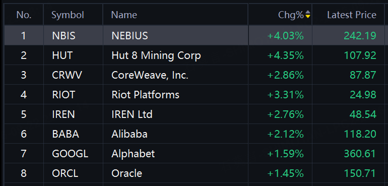Viewport: 388px width, 186px height.
Task: Select the +4.35% change for HUT
Action: click(286, 55)
